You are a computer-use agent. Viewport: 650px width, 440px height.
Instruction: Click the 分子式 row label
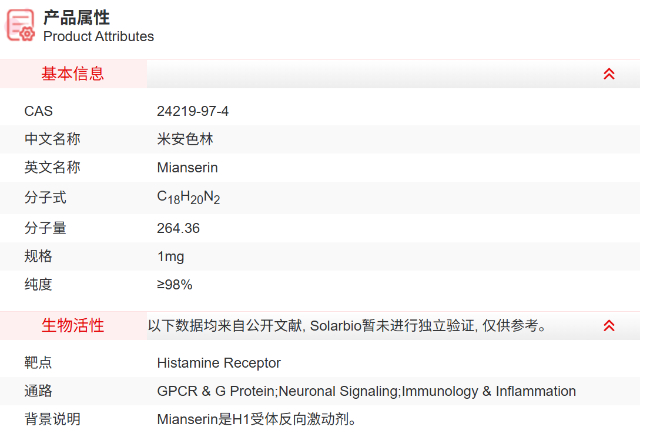click(x=45, y=198)
